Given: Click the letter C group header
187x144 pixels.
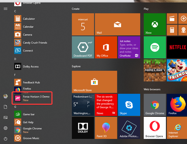Looking at the screenshot, I should click(x=15, y=11).
